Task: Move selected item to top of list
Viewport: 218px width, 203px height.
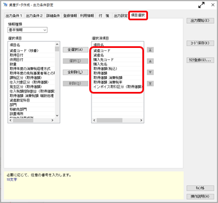Action: 150,50
